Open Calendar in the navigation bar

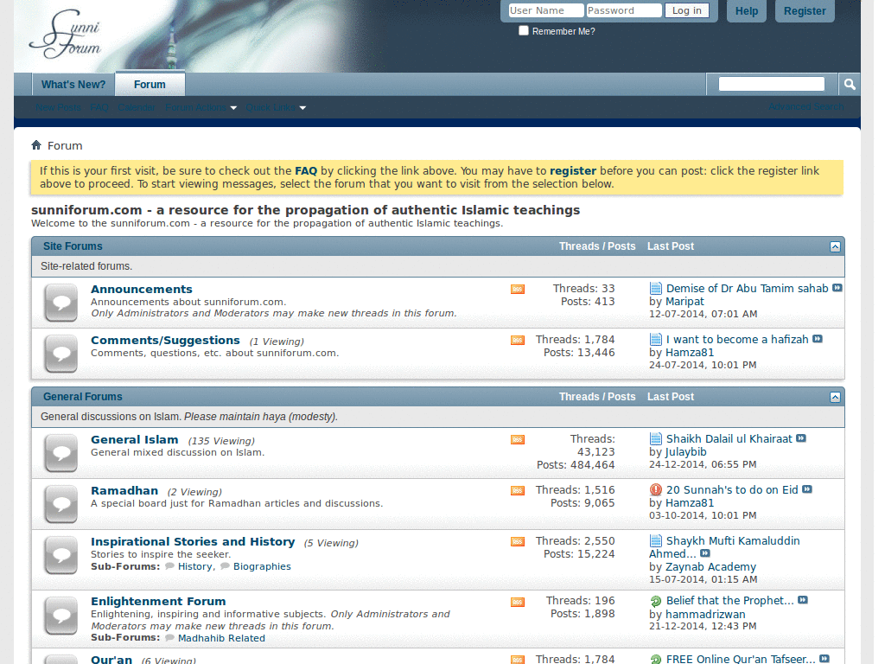[137, 107]
